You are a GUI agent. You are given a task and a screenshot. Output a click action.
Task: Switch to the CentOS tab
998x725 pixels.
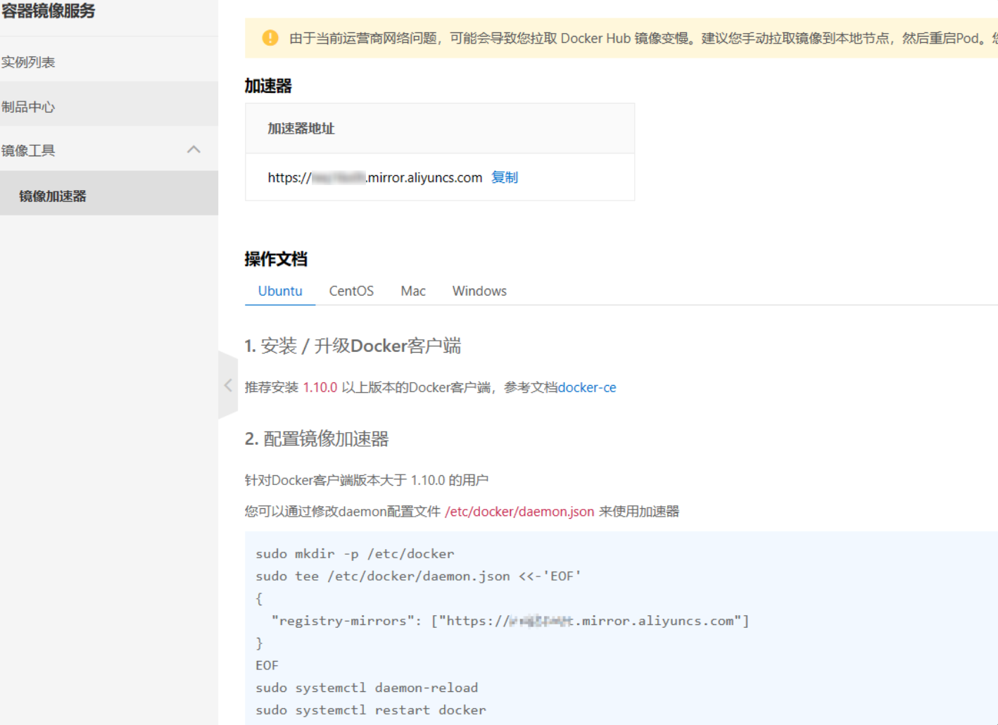351,291
